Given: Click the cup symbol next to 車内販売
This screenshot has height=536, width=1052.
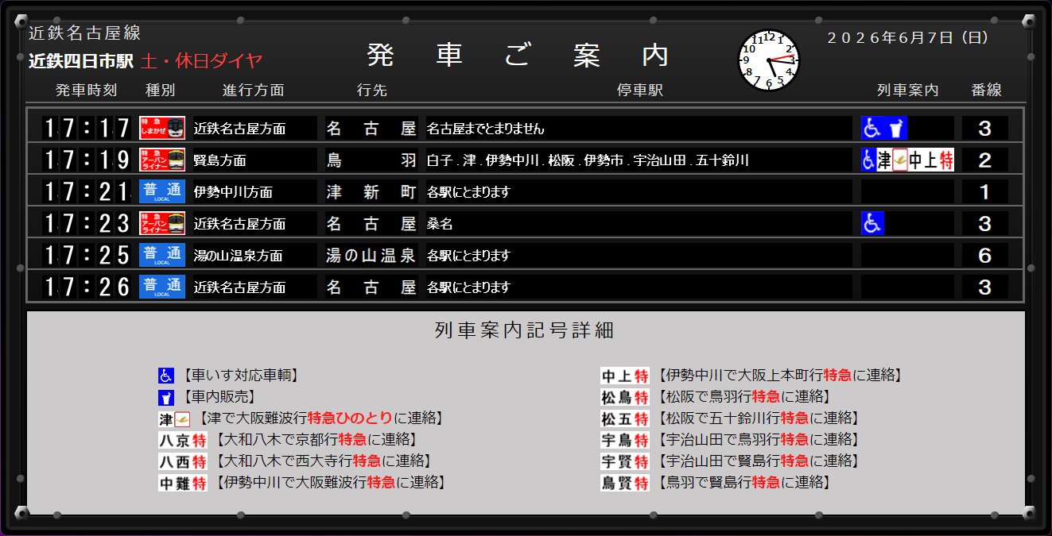Looking at the screenshot, I should [x=165, y=397].
